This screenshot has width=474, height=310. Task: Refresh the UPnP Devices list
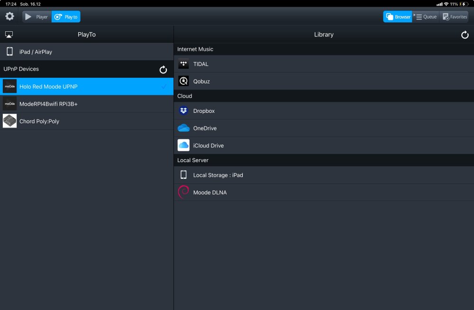click(x=163, y=70)
